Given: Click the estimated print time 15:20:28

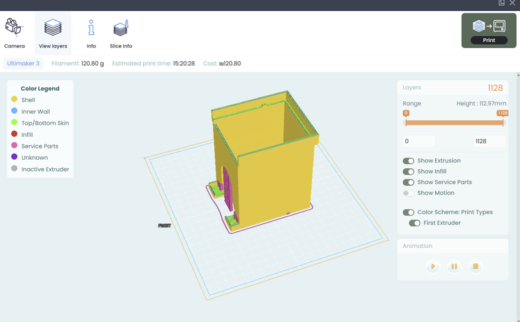Looking at the screenshot, I should [183, 64].
